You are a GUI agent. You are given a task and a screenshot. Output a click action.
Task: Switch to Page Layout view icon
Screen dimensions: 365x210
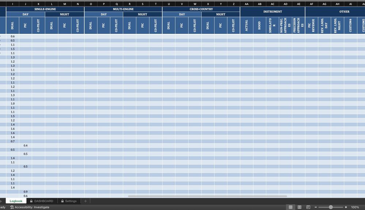click(300, 207)
